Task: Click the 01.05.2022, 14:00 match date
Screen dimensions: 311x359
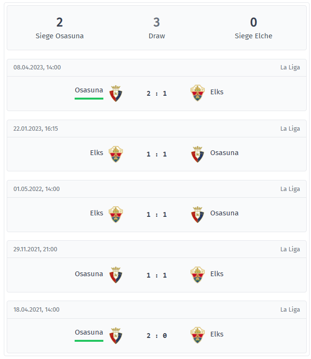Action: 36,189
